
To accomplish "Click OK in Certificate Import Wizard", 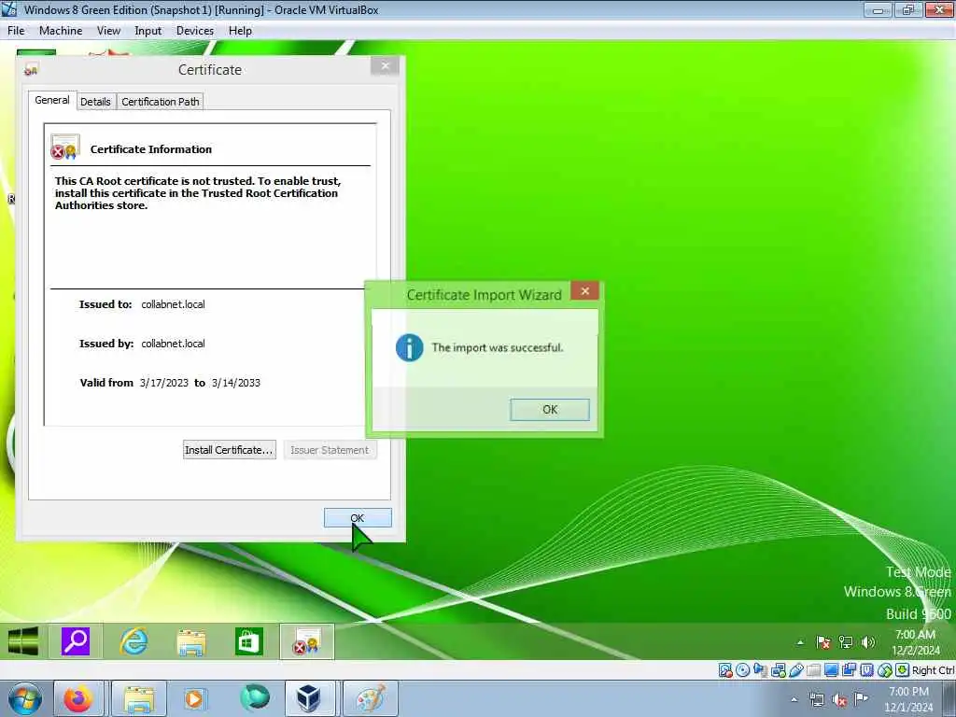I will pyautogui.click(x=550, y=410).
